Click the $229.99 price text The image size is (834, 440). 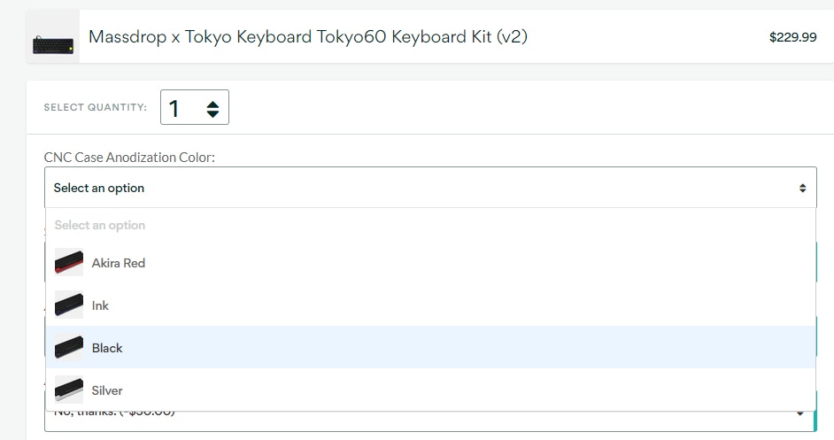pos(792,37)
